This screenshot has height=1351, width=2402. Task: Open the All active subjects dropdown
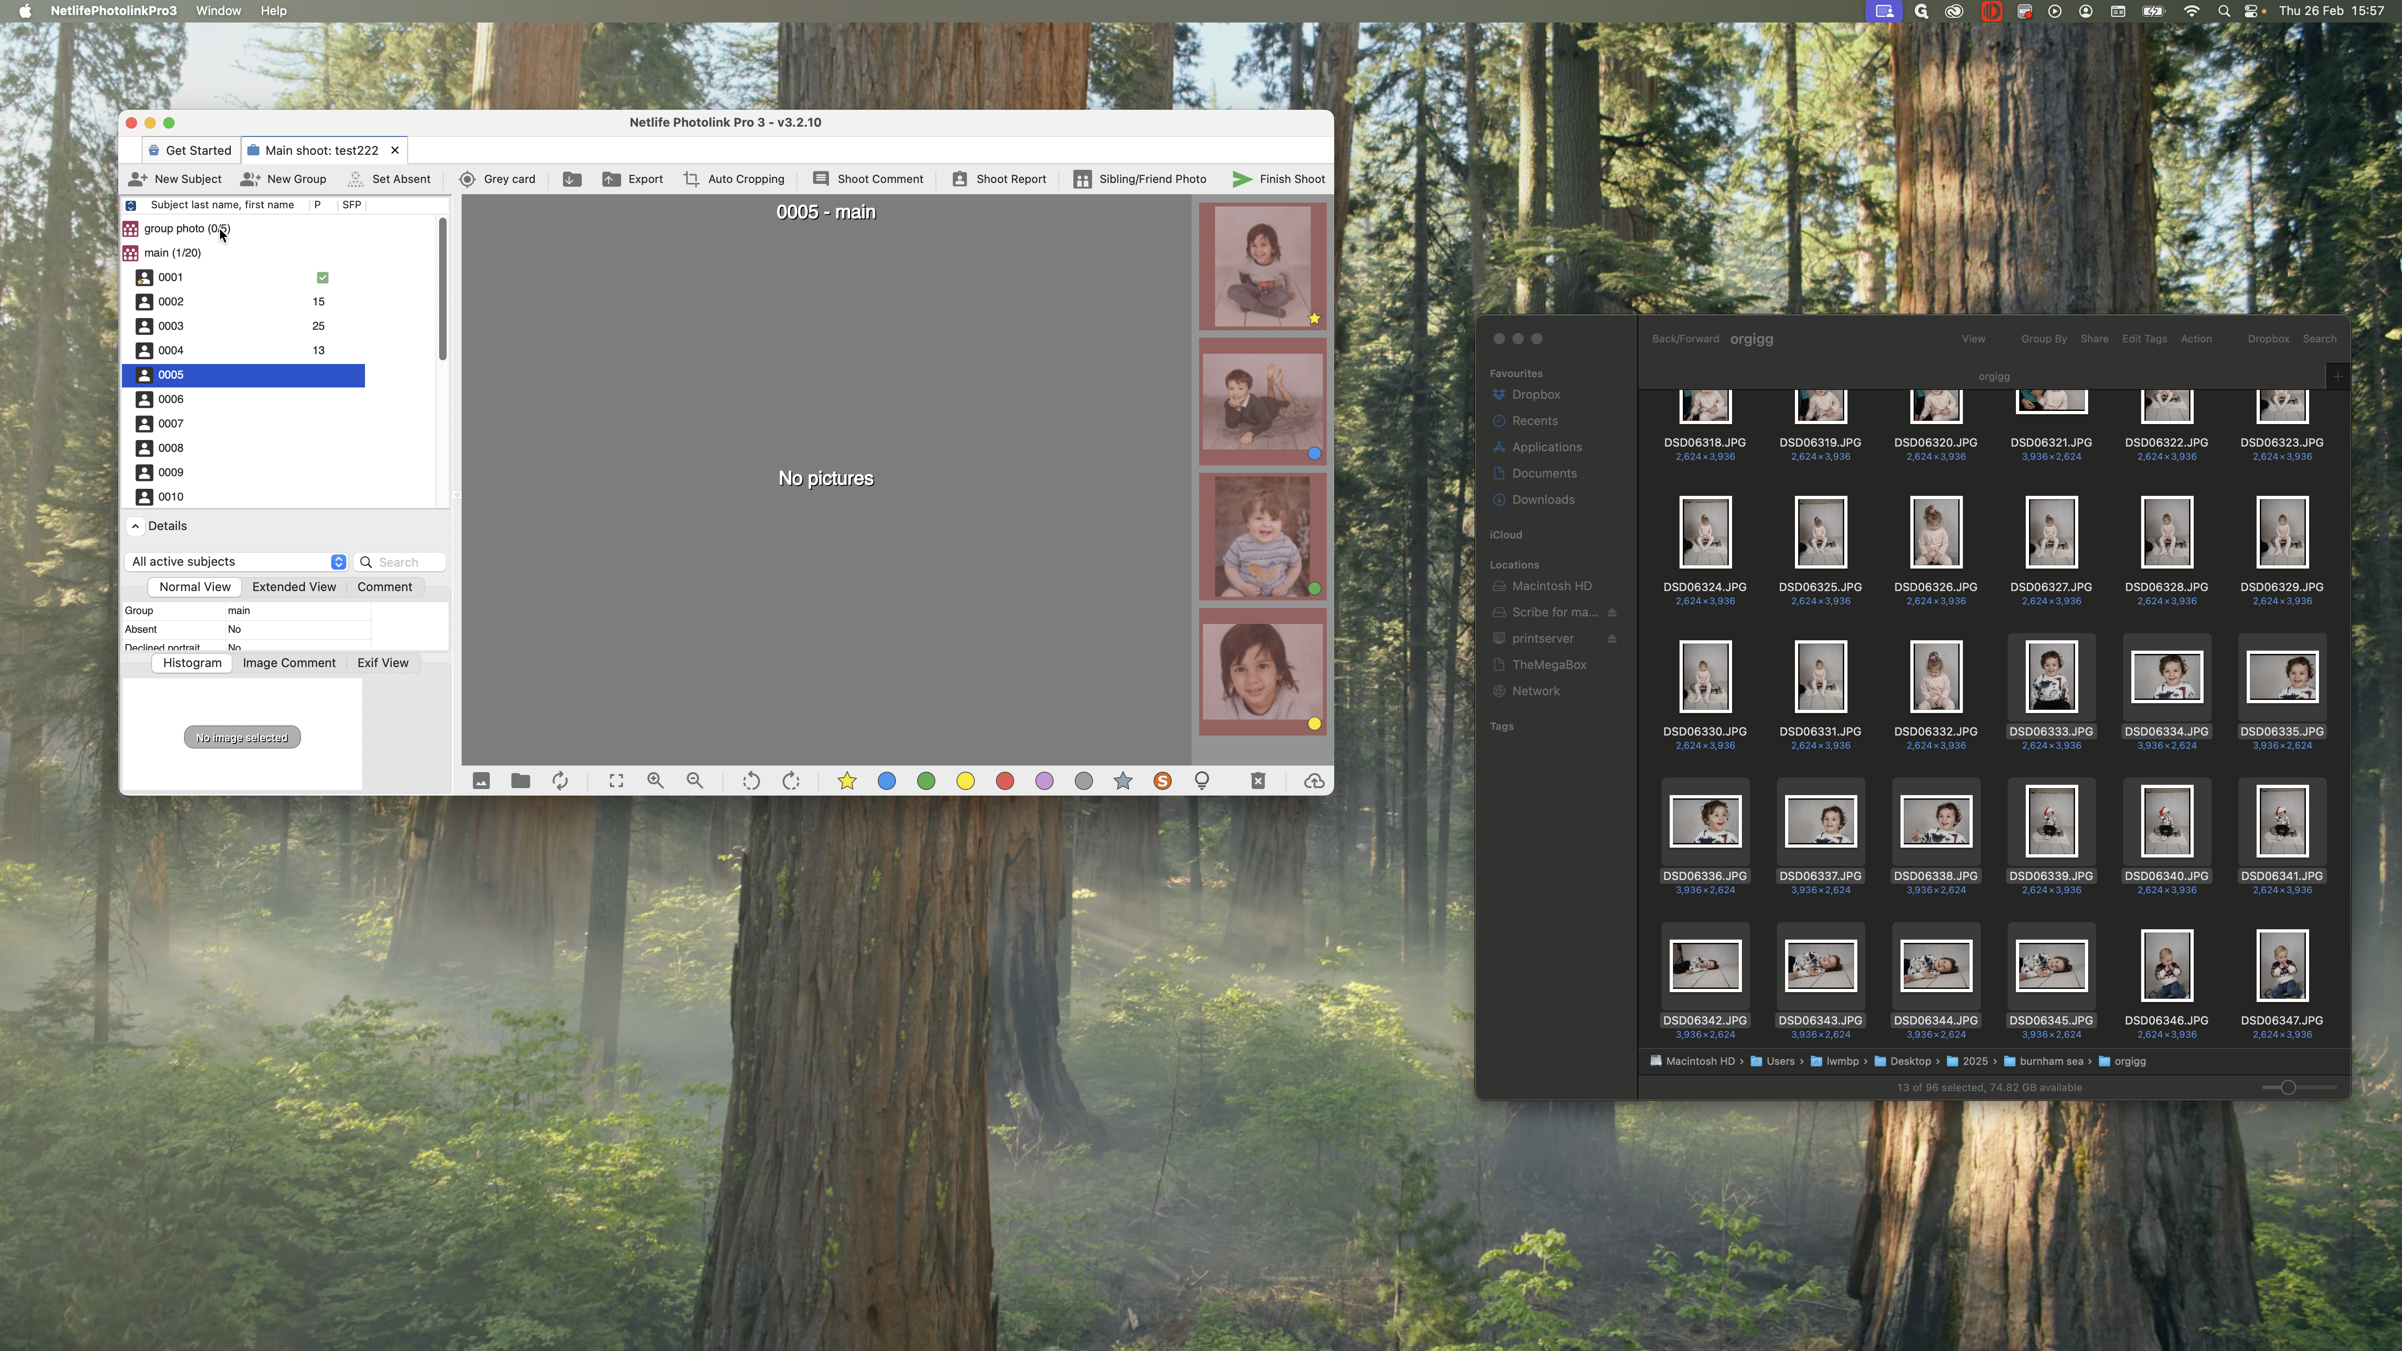[237, 562]
